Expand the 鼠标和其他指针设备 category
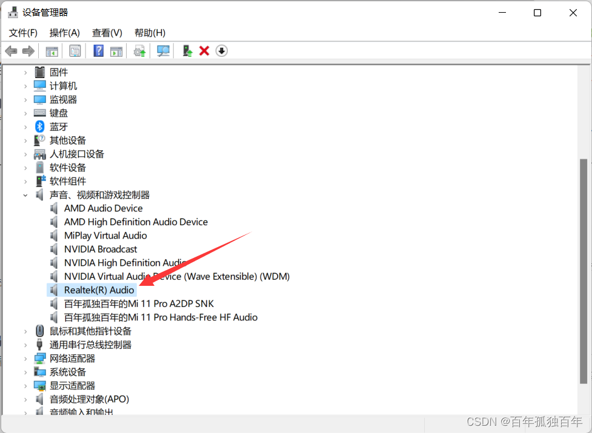 [25, 331]
